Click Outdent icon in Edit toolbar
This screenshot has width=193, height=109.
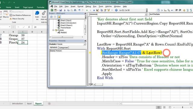click(x=180, y=10)
